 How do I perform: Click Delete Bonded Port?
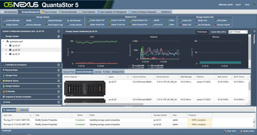point(138,25)
